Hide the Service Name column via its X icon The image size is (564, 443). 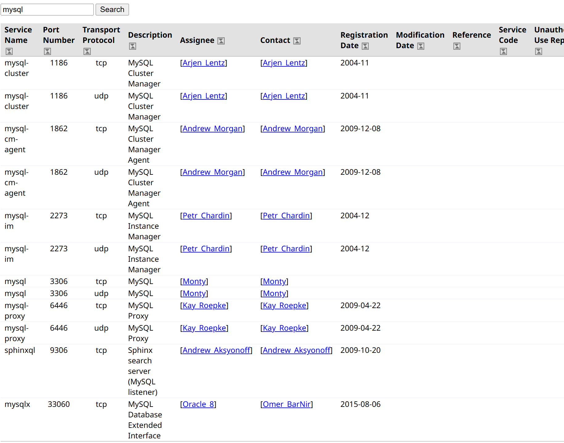pyautogui.click(x=9, y=51)
